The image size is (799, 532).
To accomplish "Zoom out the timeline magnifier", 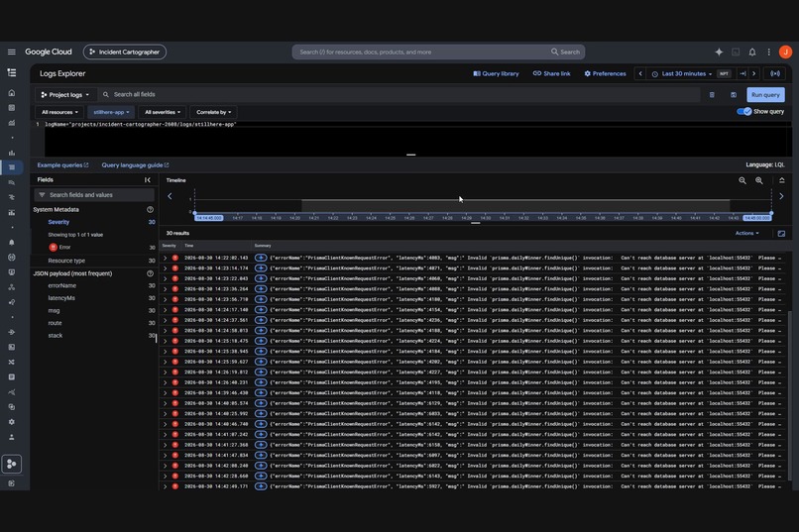I will tap(742, 180).
